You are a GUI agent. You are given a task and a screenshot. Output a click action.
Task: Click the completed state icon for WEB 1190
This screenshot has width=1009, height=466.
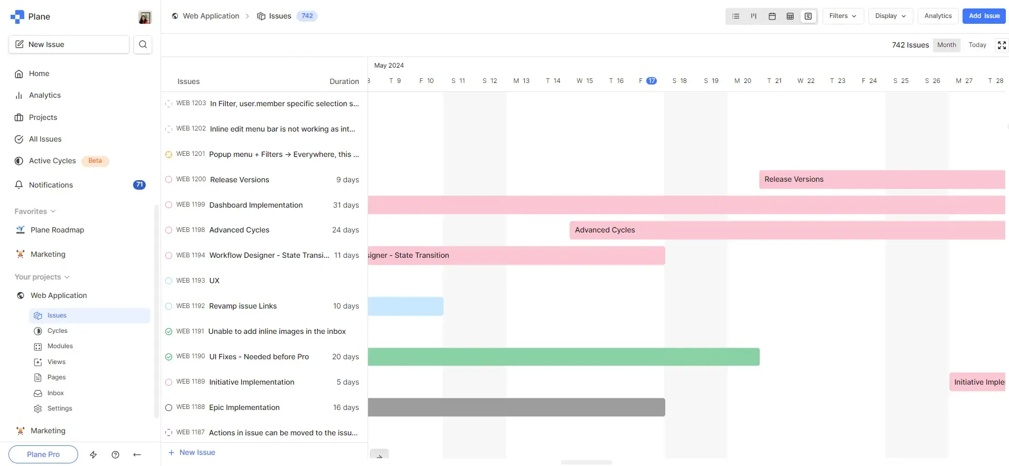(x=169, y=357)
